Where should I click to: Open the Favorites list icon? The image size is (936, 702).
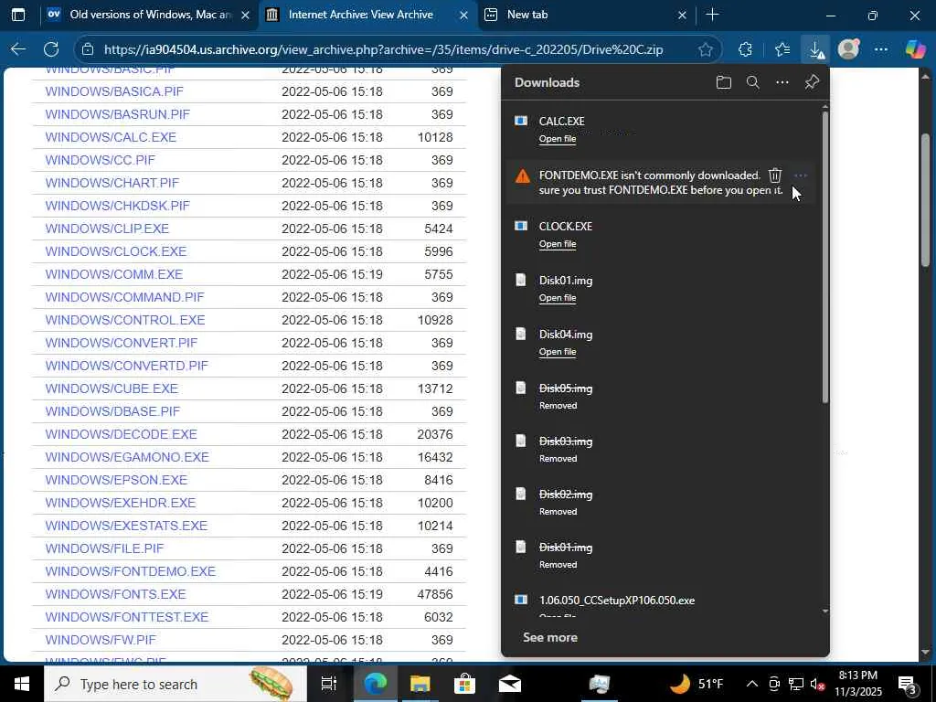coord(782,49)
